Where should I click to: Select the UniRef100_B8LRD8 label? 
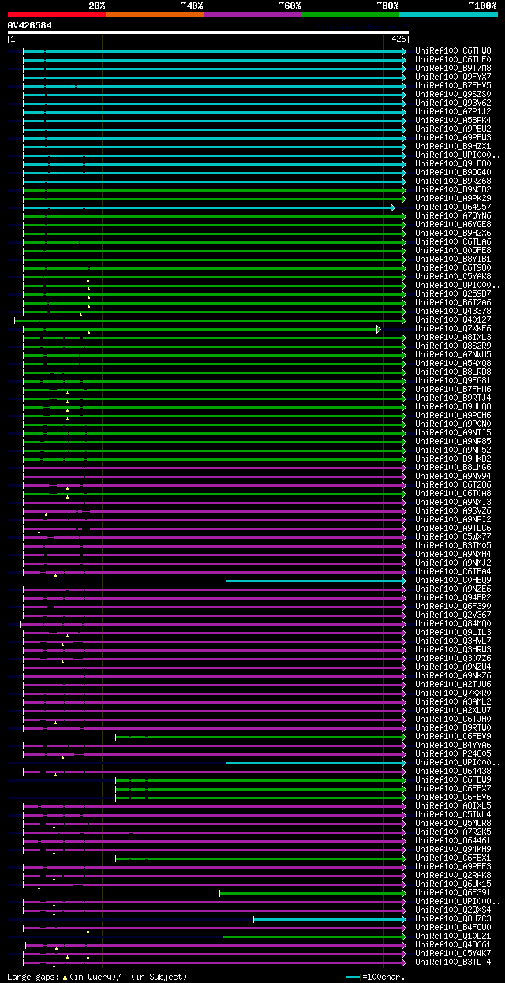click(453, 372)
